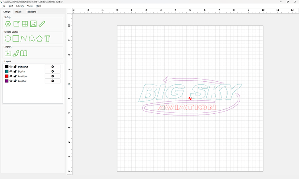
Task: Open the Edit menu
Action: [11, 6]
